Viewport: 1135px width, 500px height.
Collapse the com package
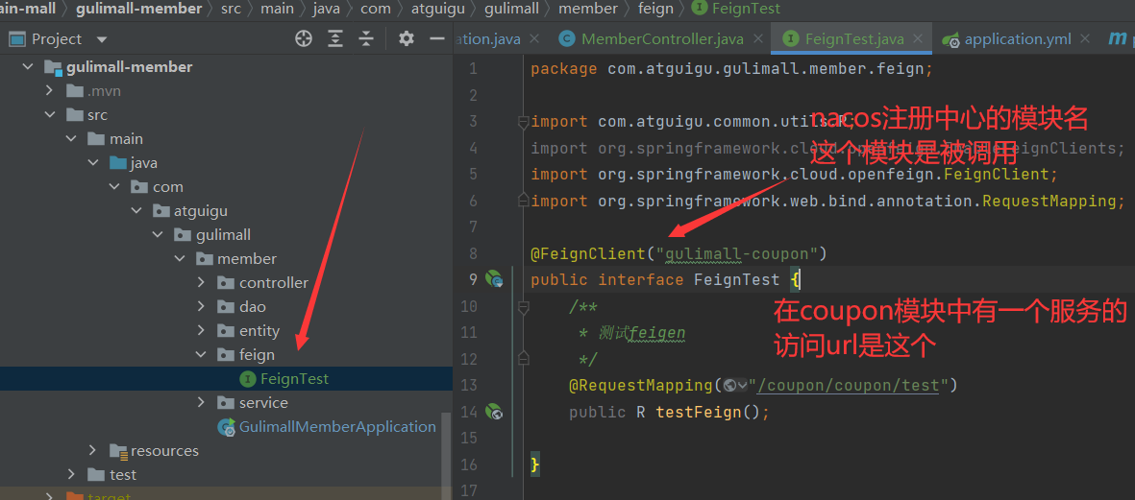[114, 186]
